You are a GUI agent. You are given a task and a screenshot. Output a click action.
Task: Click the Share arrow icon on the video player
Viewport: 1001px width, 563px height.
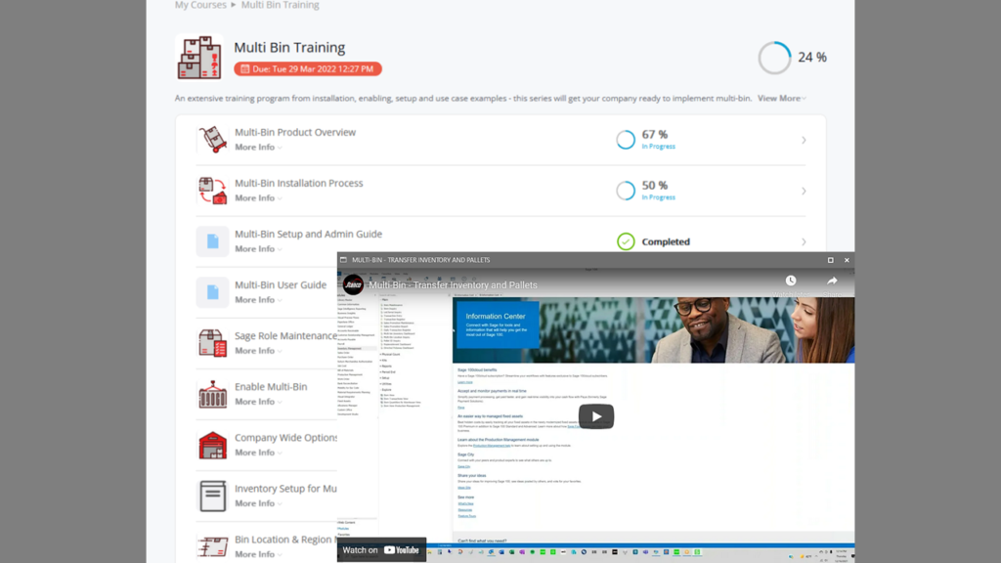click(830, 281)
